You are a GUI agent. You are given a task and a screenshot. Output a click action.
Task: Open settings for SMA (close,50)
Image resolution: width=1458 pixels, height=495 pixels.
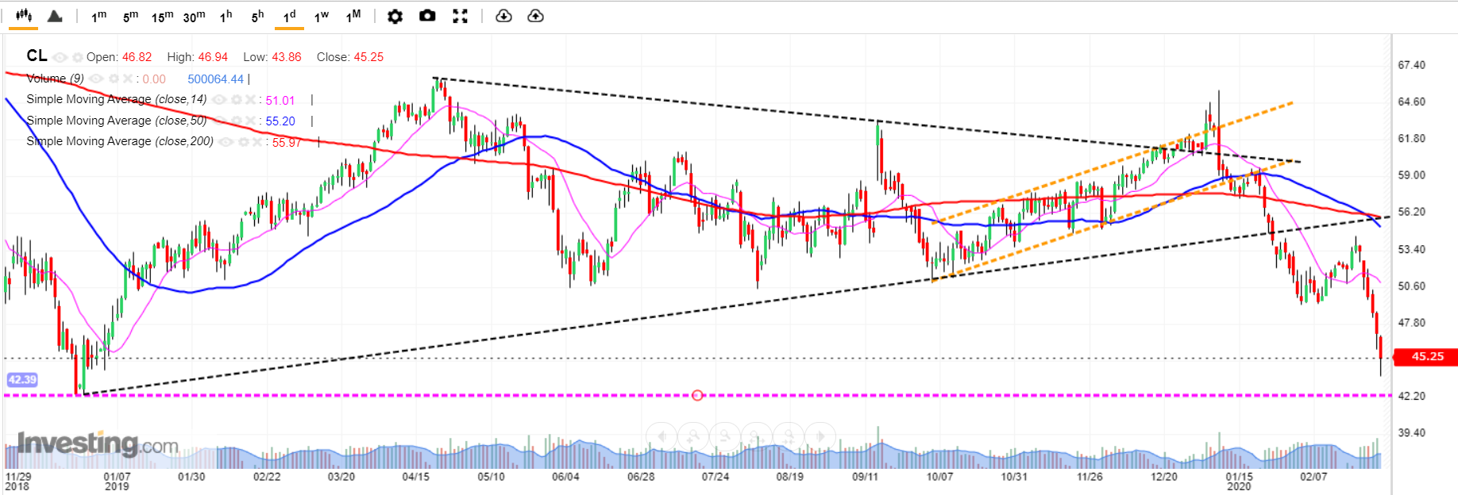point(236,121)
